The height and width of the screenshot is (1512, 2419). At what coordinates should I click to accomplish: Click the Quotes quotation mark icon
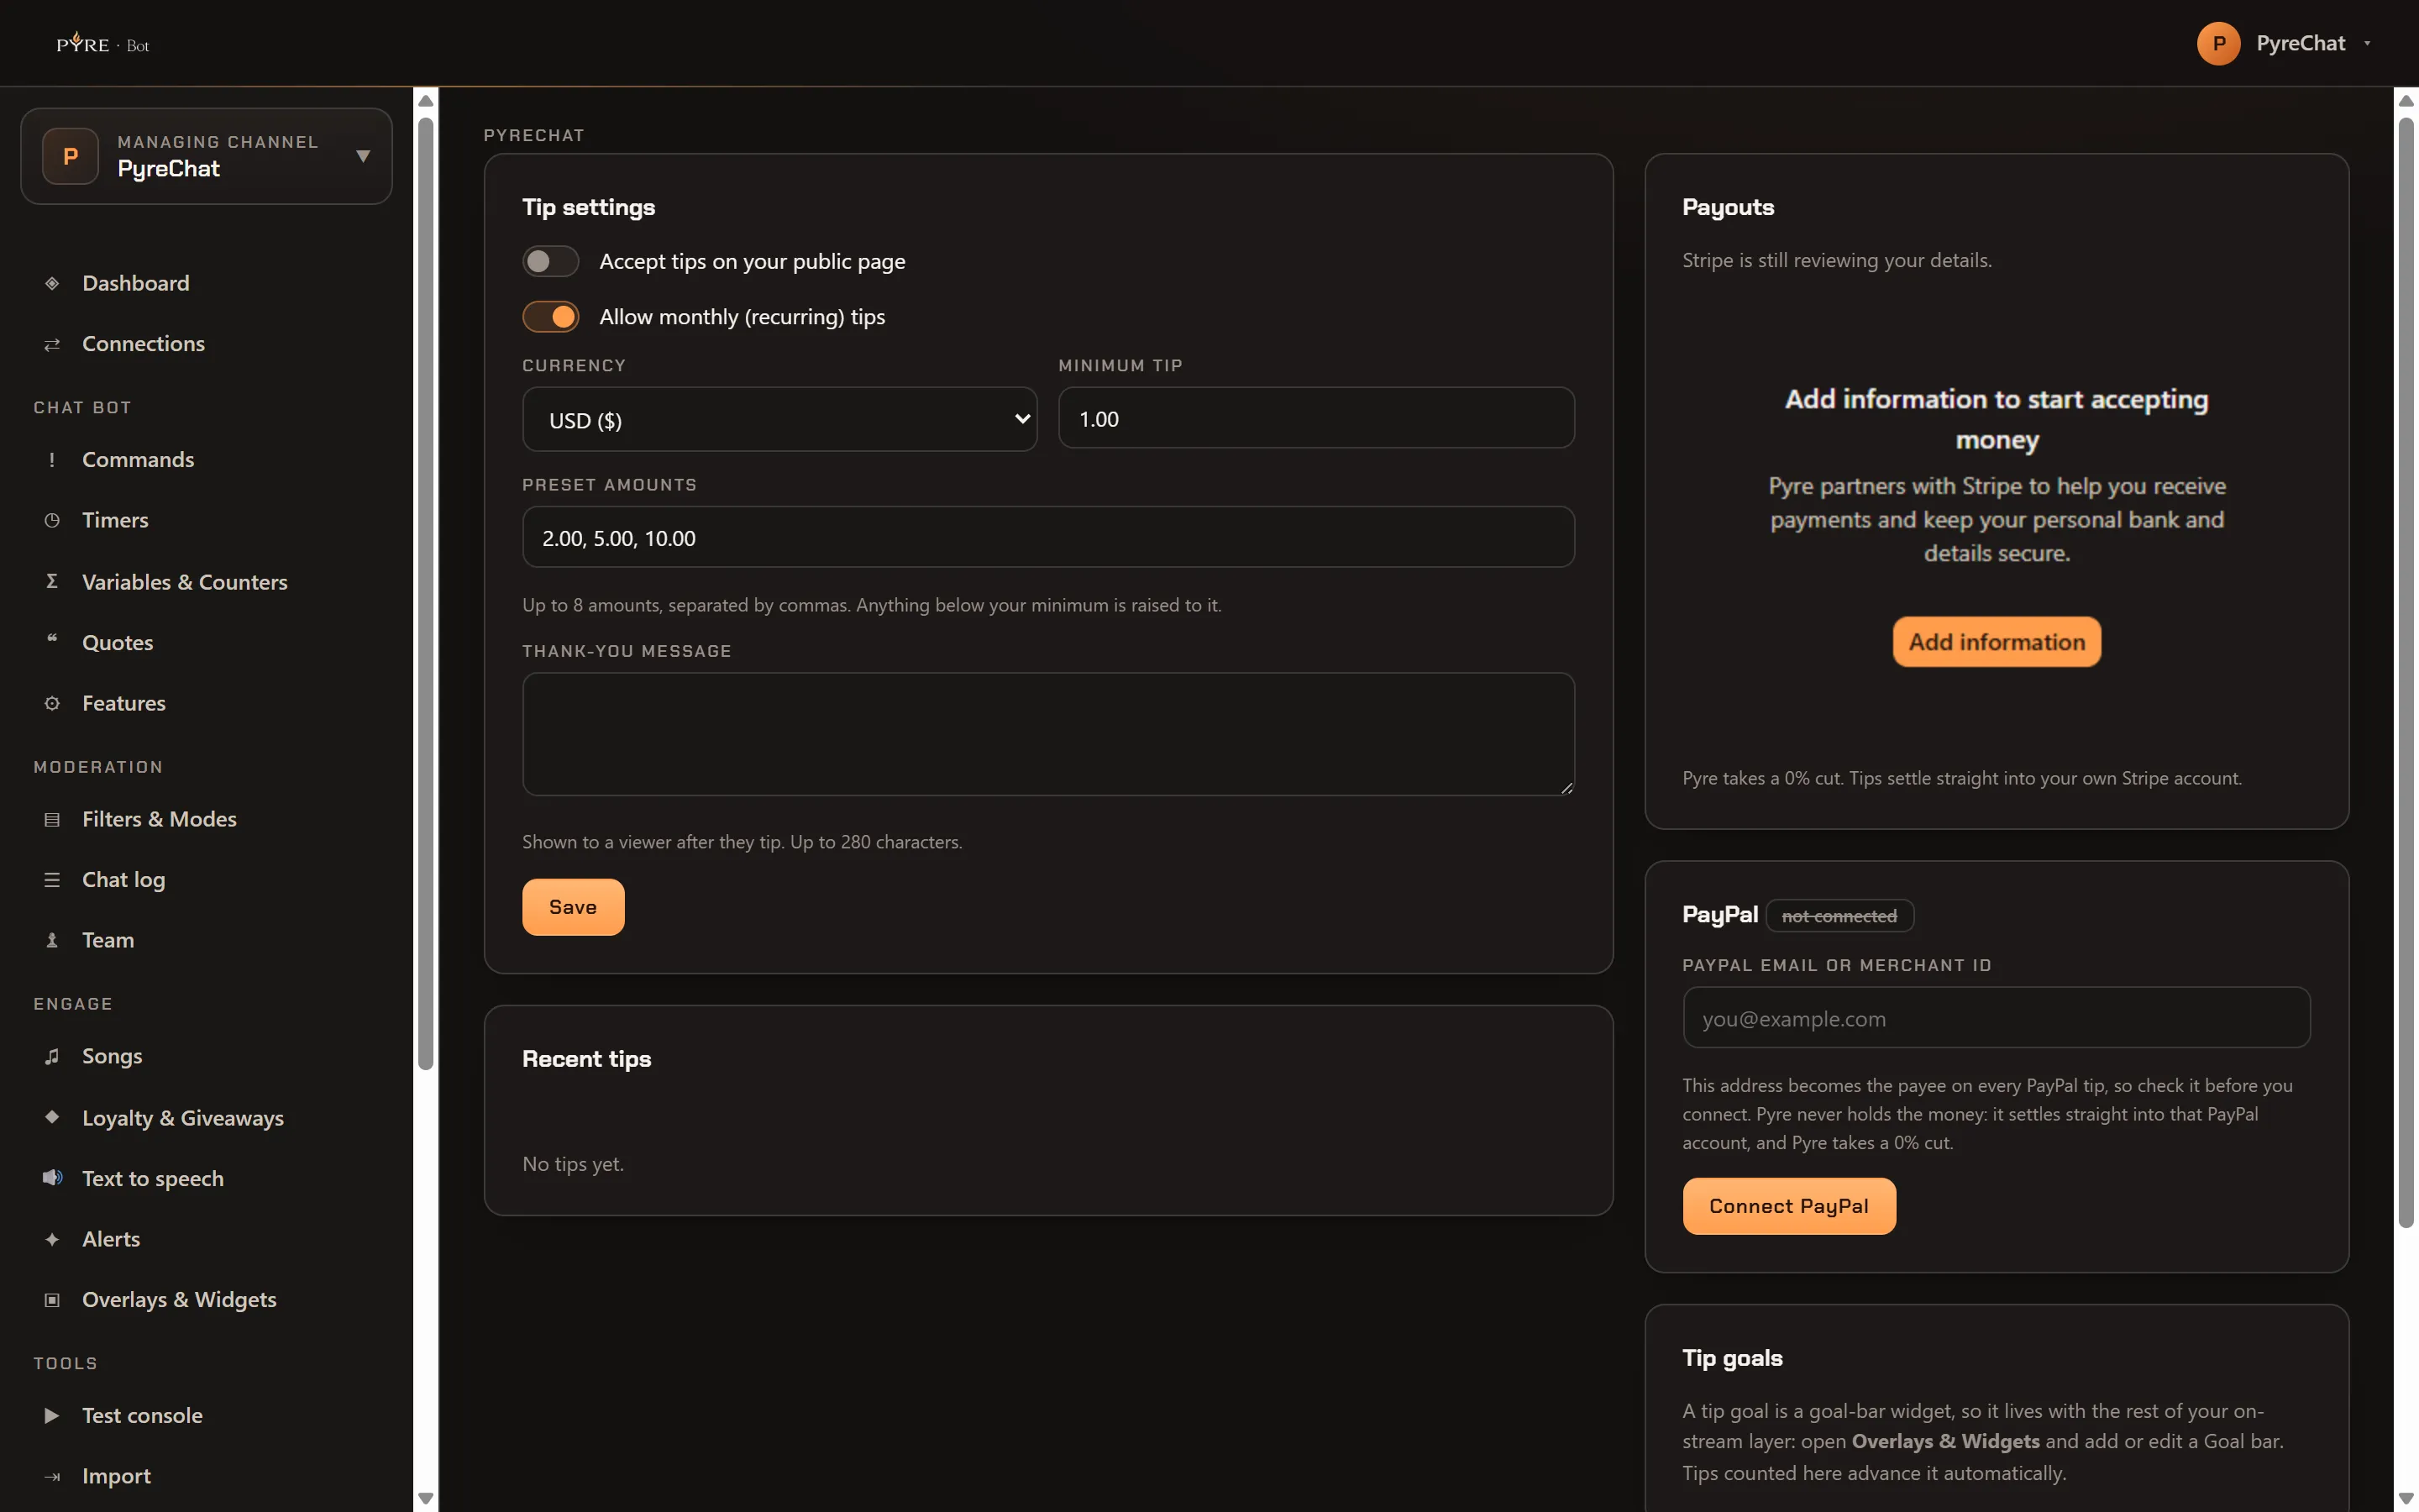(52, 640)
